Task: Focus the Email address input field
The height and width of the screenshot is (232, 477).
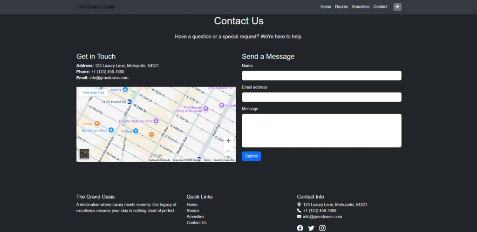Action: pos(321,97)
